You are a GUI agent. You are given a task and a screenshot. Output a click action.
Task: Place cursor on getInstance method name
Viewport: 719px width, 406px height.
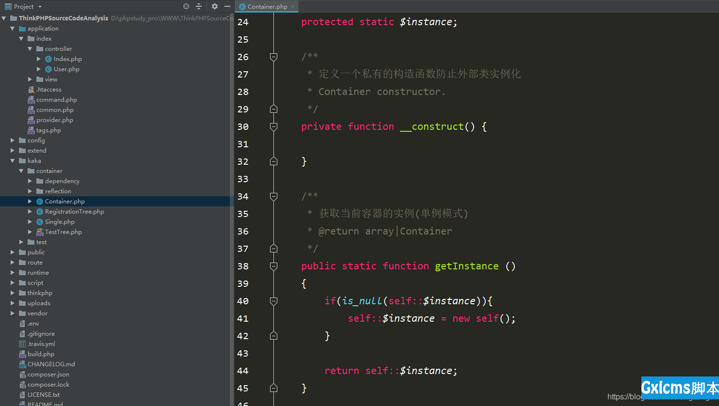click(466, 266)
